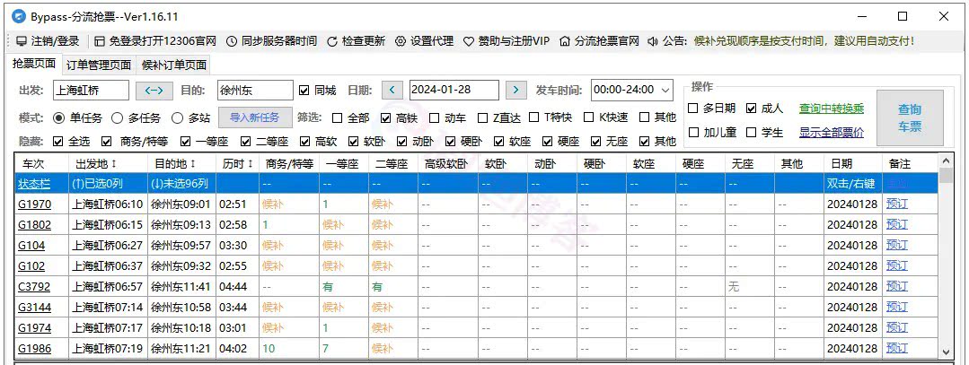This screenshot has width=969, height=365.
Task: Click 同步服务器时间 clock item
Action: 271,41
